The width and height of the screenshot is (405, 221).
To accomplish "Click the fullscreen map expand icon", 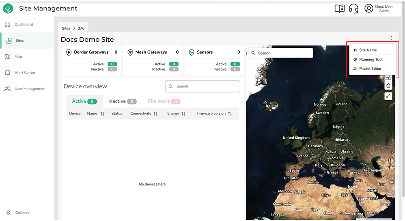I will (388, 96).
